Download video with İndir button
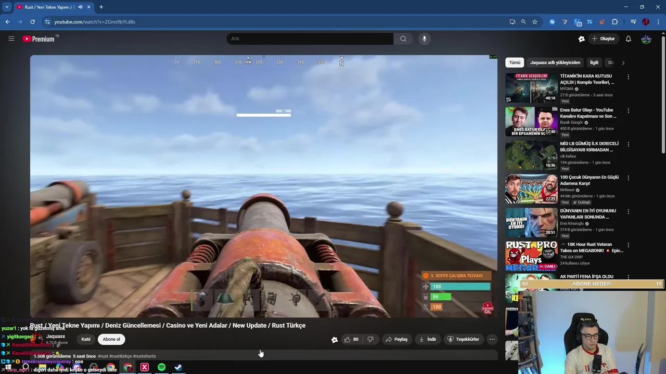 point(428,339)
